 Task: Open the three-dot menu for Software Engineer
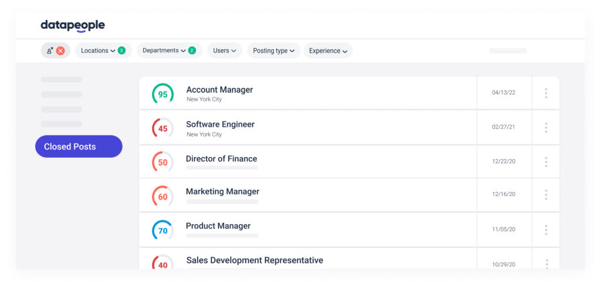coord(546,127)
